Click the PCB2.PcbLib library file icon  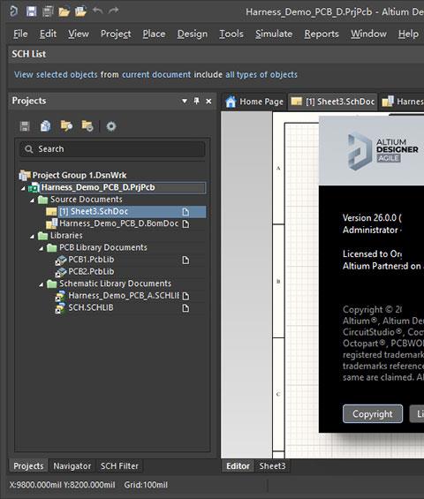coord(61,272)
